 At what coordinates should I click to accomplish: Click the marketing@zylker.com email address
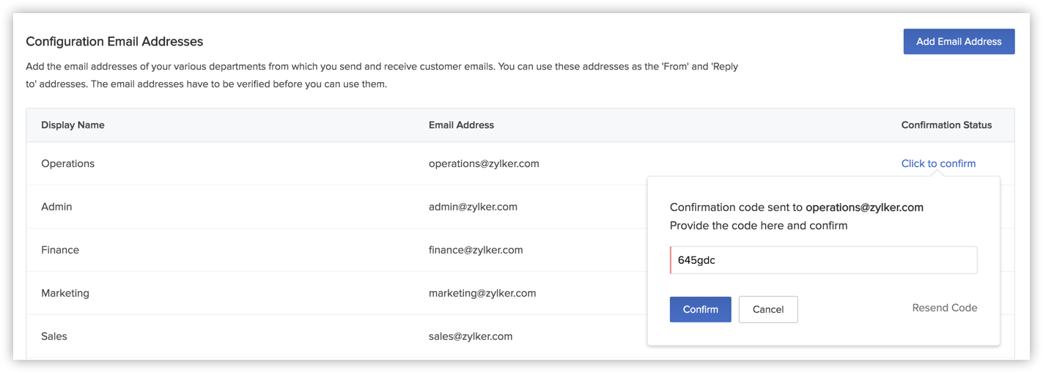[482, 293]
